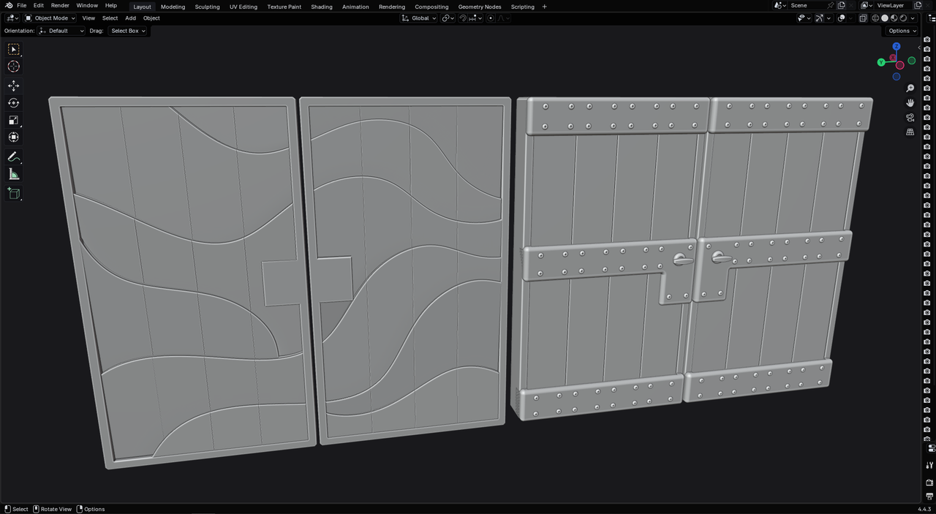Open the Object Mode dropdown
The image size is (936, 514).
click(x=50, y=18)
